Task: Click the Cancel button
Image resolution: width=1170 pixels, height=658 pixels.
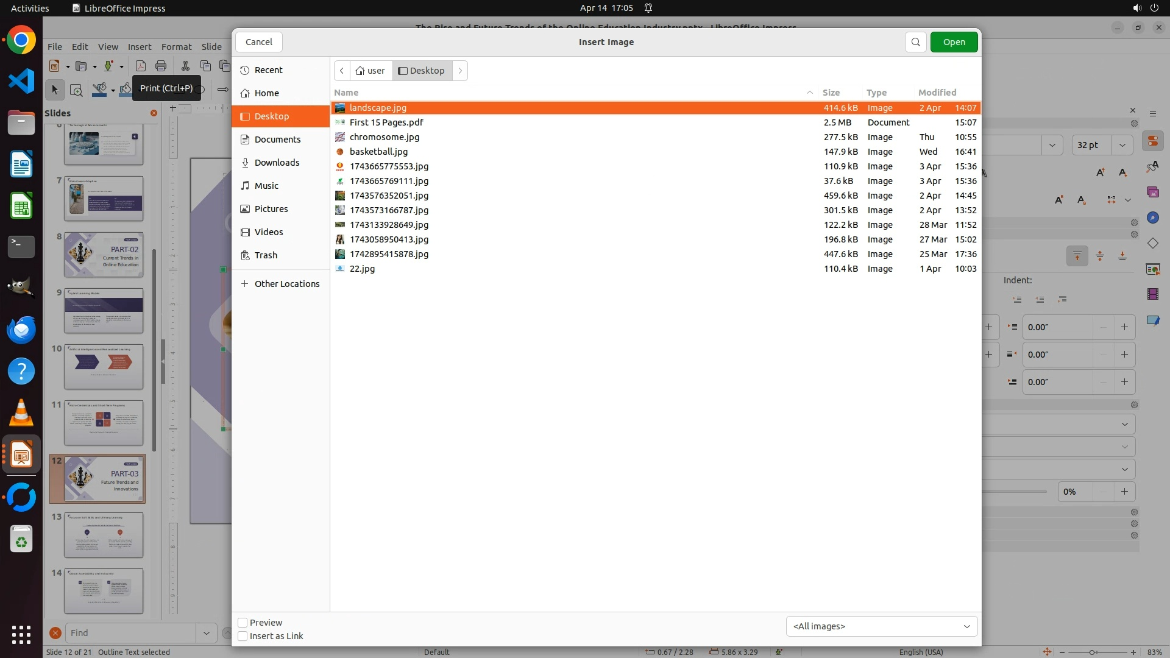Action: tap(258, 42)
